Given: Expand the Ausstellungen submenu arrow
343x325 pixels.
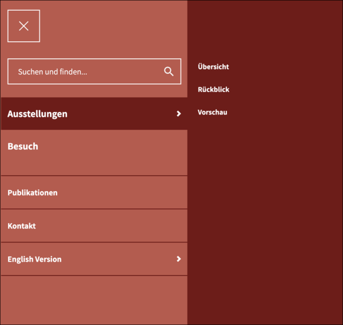Looking at the screenshot, I should (x=179, y=114).
